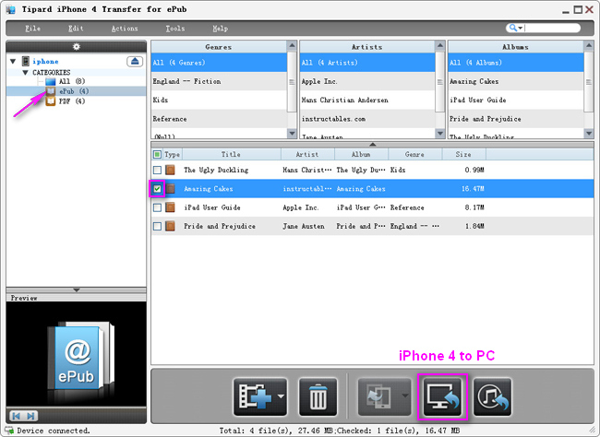Click the Genres list scrollbar thumb
600x437 pixels.
[x=292, y=82]
